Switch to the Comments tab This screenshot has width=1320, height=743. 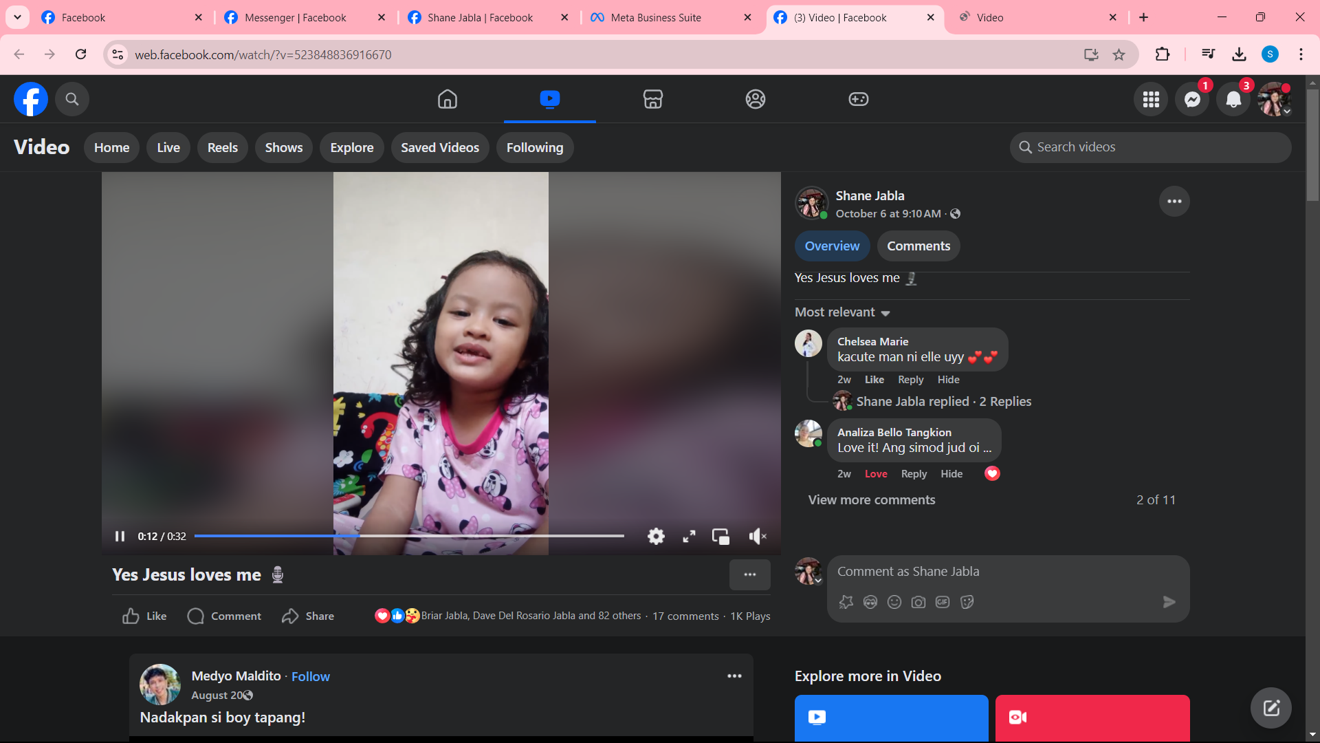(x=918, y=246)
